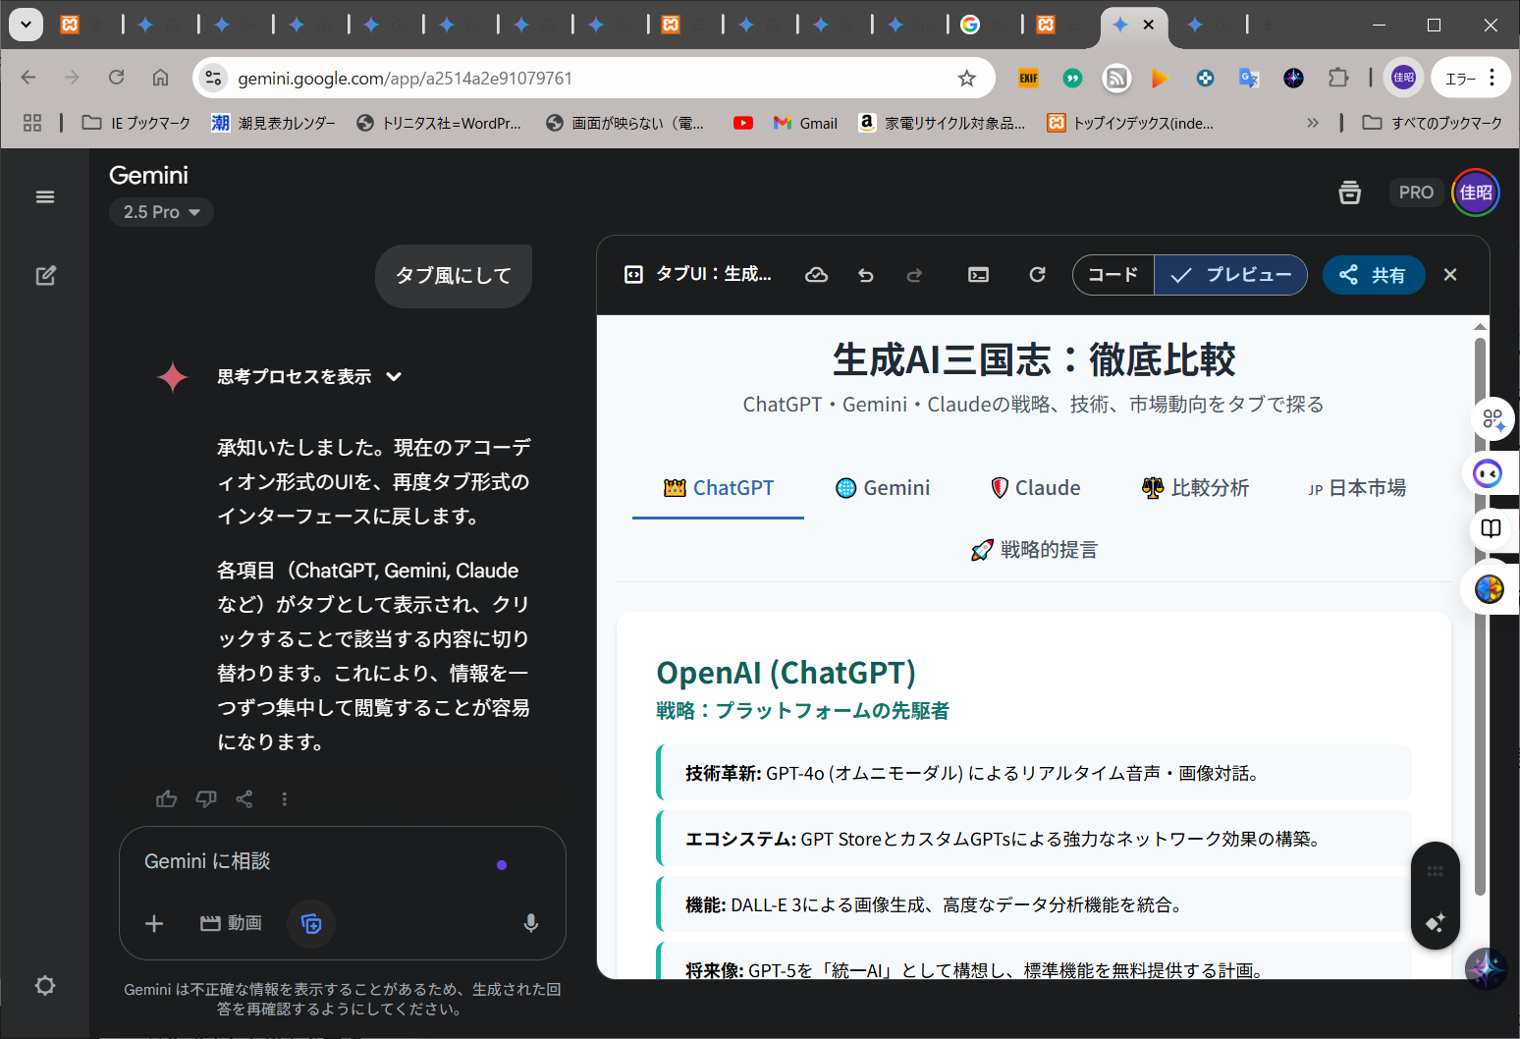This screenshot has width=1520, height=1039.
Task: Reload the page with Chrome's refresh button
Action: point(117,78)
